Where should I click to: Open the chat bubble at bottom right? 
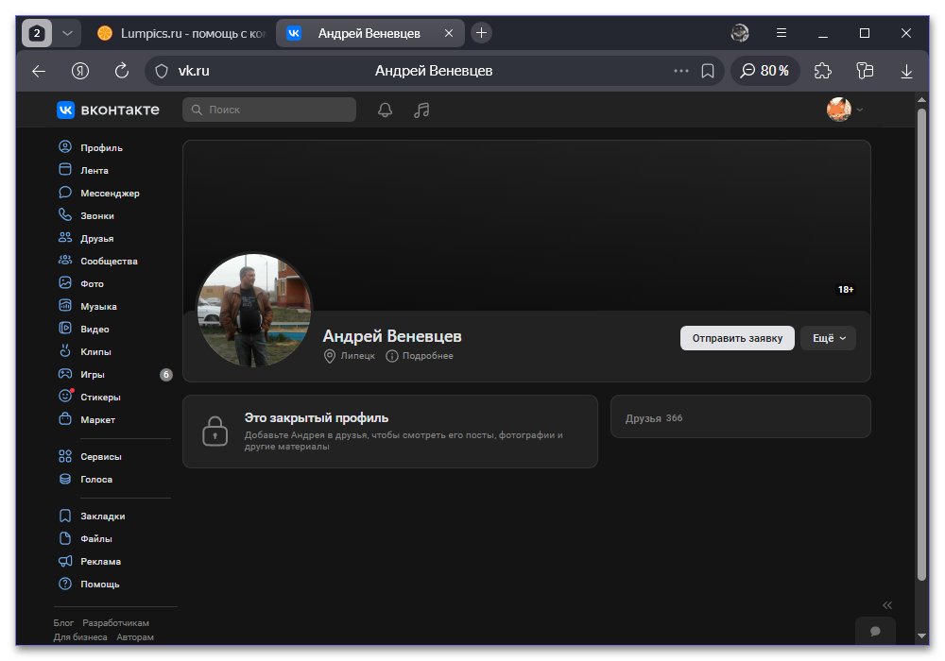875,631
